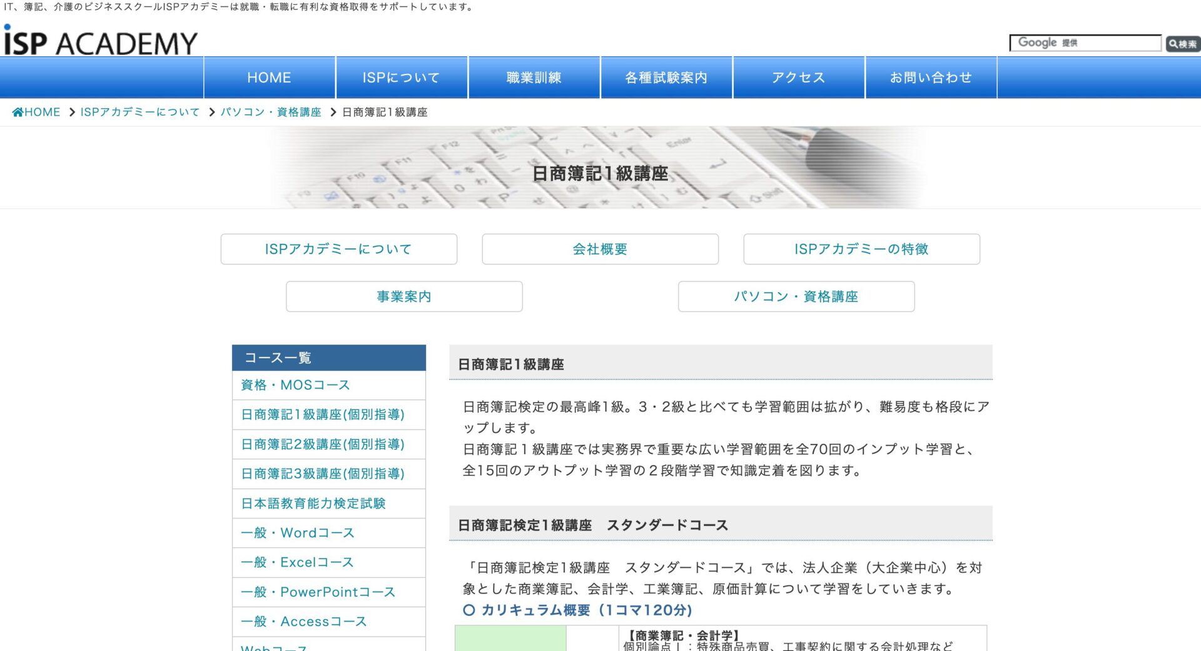Click the カリキュラム概要(1コマ120分) subheading
Screen dimensions: 1201x651
(x=577, y=610)
